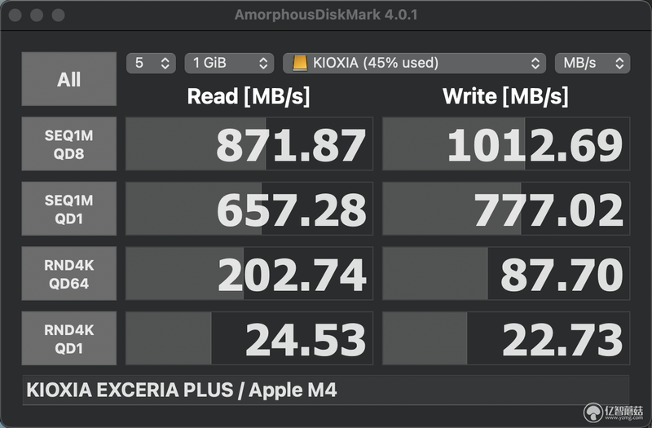The height and width of the screenshot is (428, 652).
Task: Click the yellow KIOXIA drive icon
Action: [299, 64]
